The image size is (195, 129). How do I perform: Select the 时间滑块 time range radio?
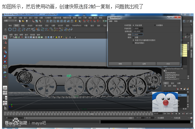coord(155,25)
